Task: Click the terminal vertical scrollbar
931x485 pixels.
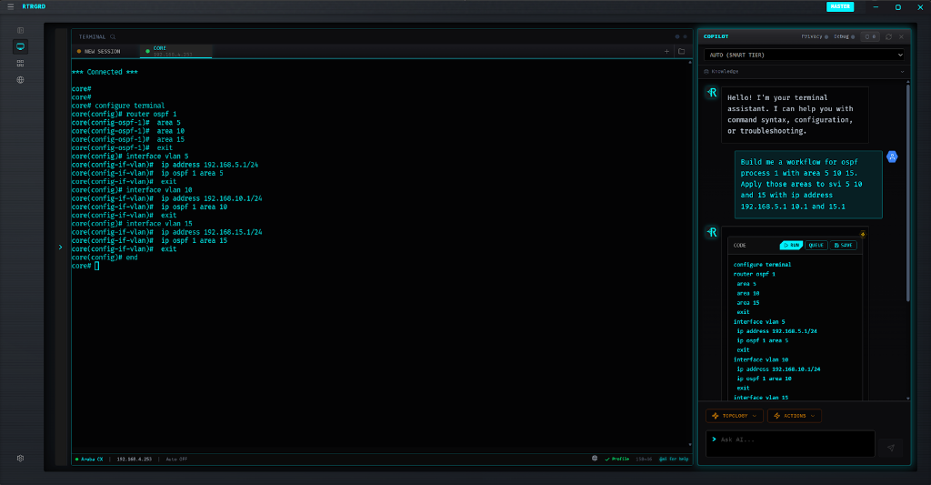Action: 690,253
